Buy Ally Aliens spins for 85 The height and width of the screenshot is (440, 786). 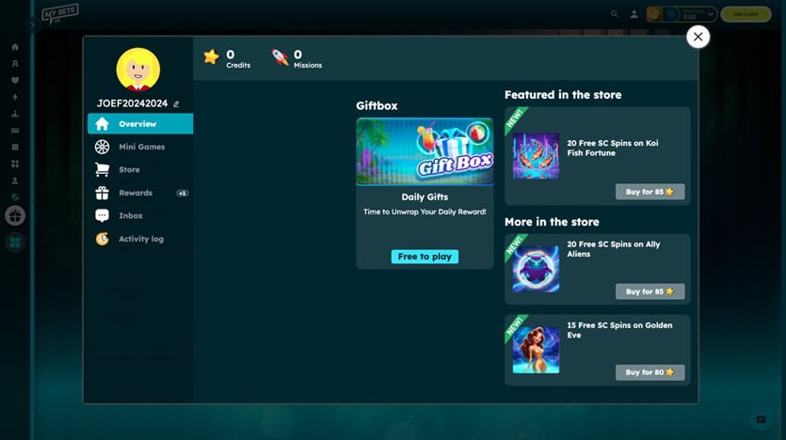[x=650, y=291]
